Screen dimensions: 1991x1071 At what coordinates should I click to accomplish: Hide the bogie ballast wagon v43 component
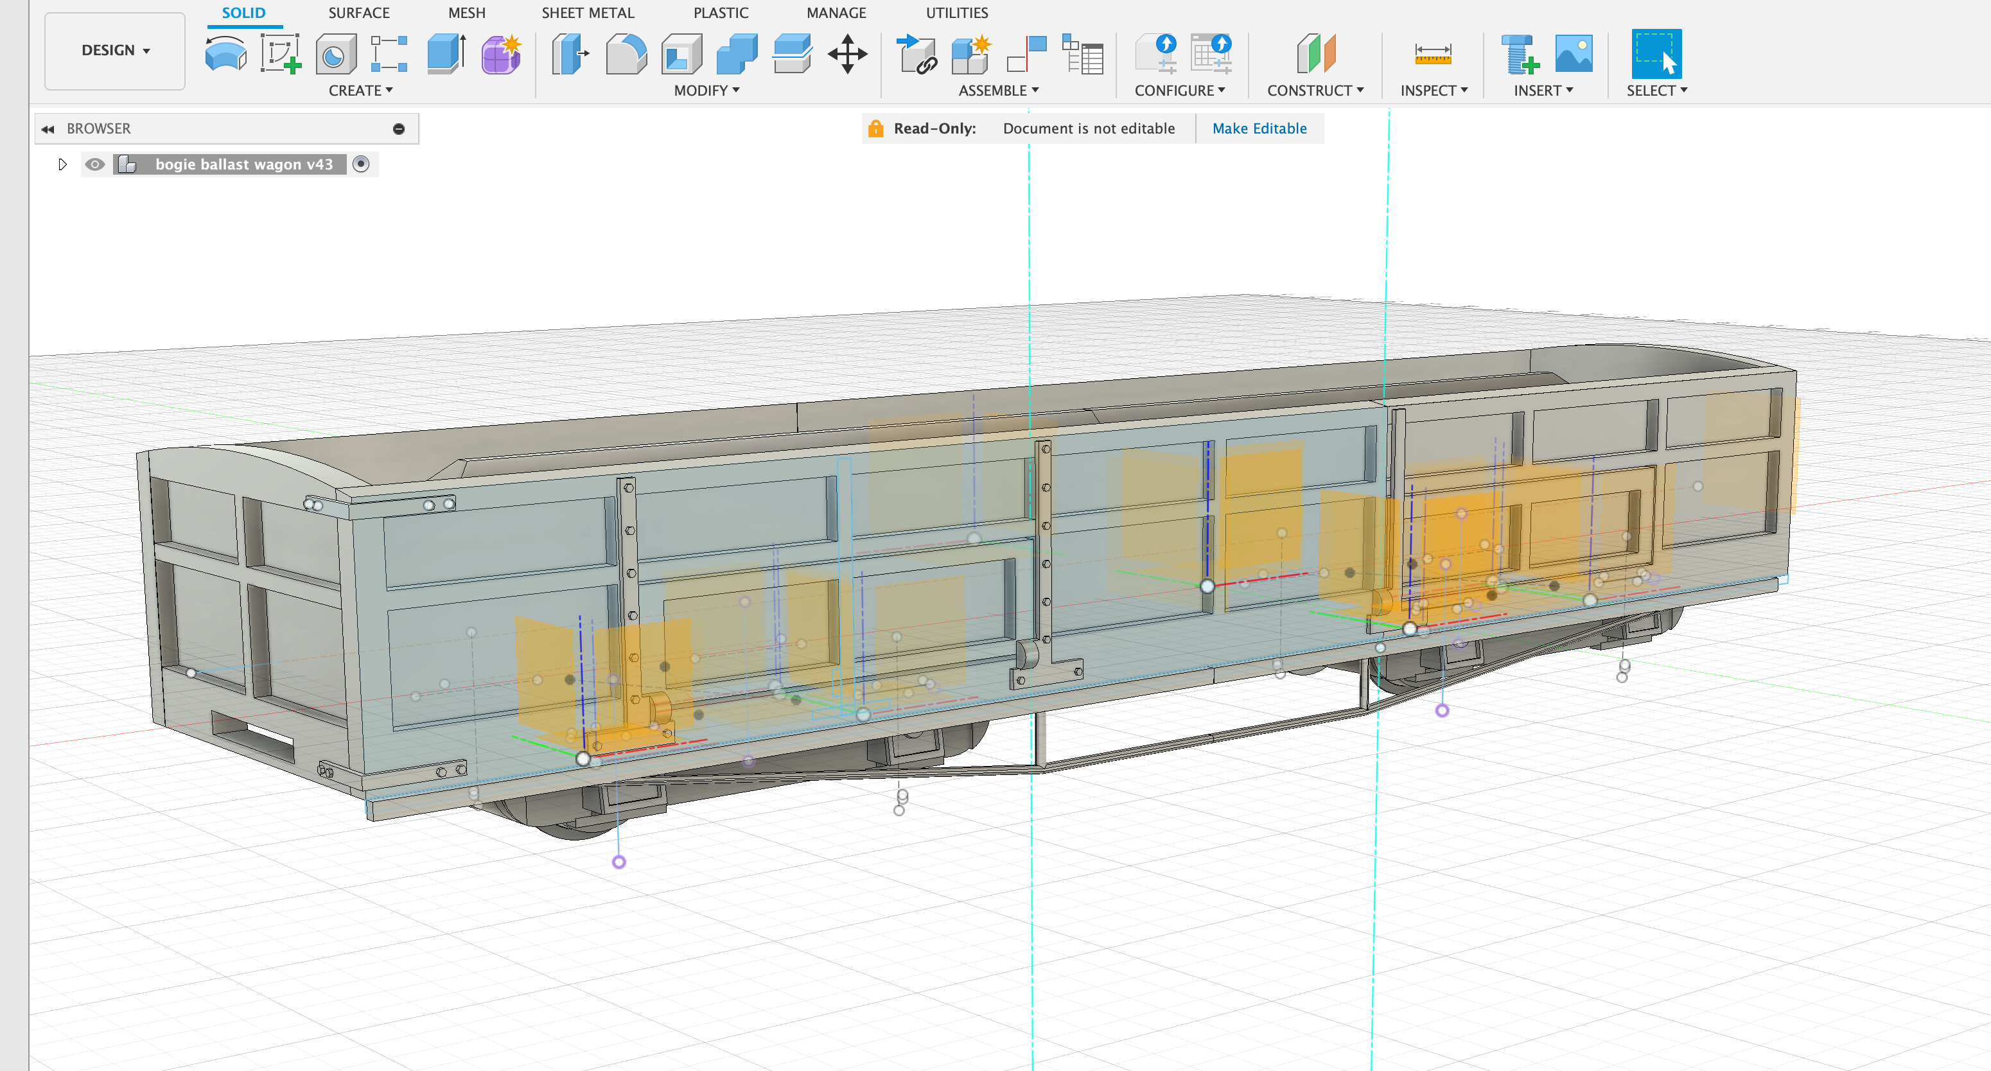point(95,164)
